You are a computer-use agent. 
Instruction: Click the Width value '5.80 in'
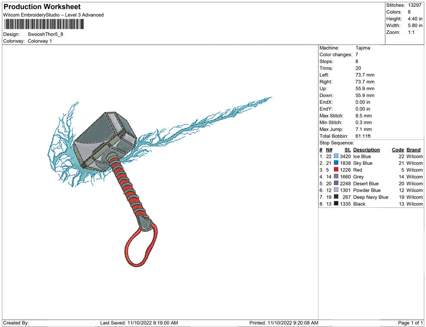pos(415,25)
